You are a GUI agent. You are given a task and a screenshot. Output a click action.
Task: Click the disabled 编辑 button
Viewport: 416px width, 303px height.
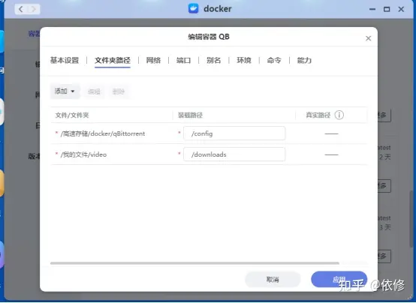[94, 91]
